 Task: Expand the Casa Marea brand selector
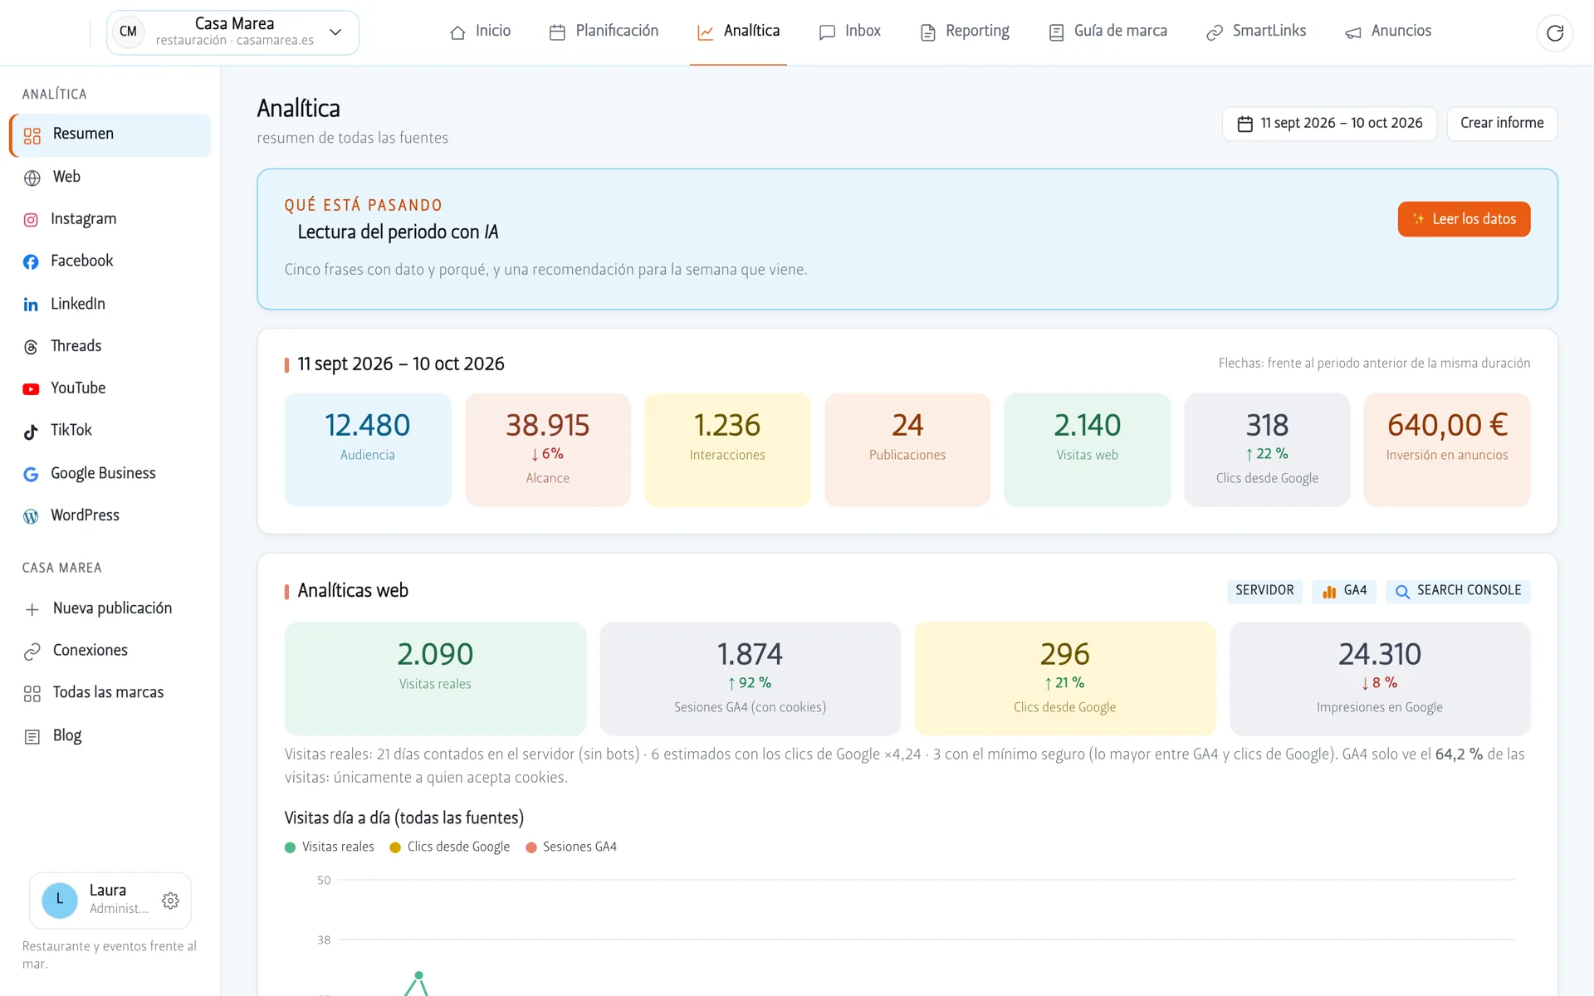[232, 32]
